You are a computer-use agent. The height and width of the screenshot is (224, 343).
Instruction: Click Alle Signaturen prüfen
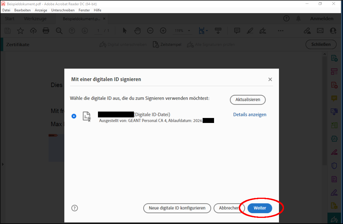tap(211, 45)
